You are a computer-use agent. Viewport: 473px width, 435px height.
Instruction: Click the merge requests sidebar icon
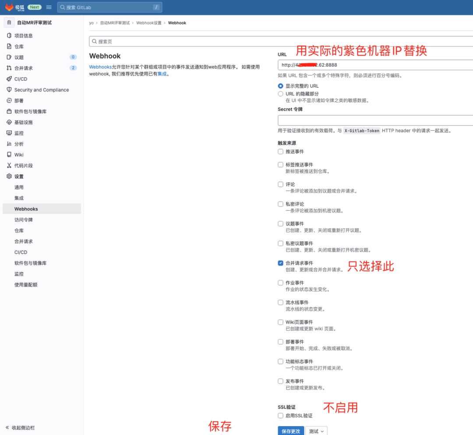tap(9, 68)
